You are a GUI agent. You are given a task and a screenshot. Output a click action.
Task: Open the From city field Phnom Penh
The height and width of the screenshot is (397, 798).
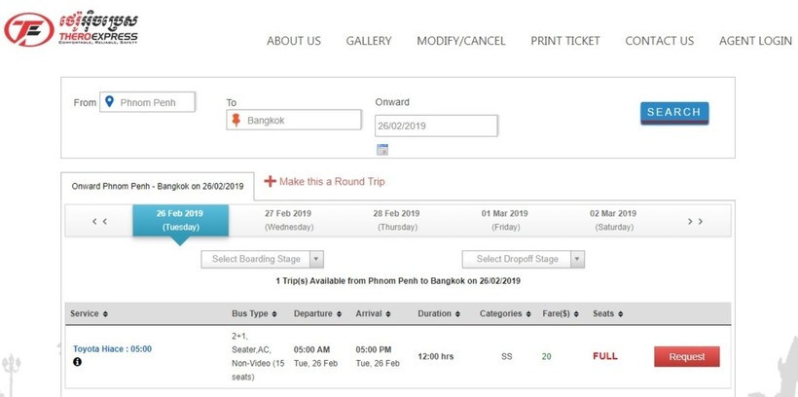point(148,102)
